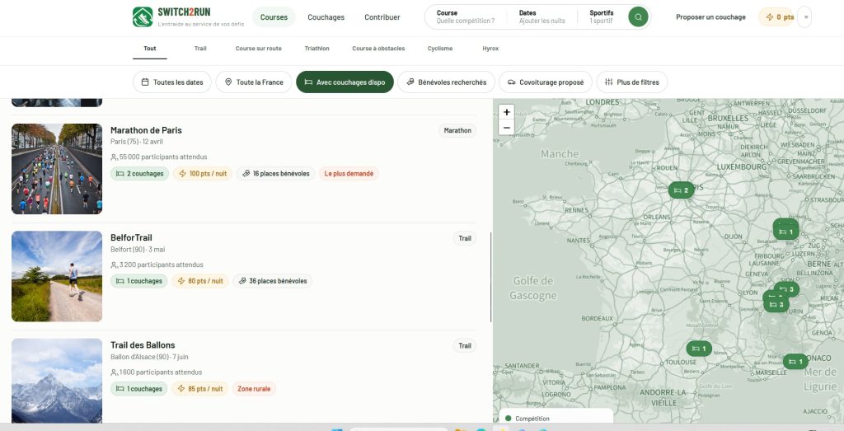Image resolution: width=844 pixels, height=431 pixels.
Task: Click the Marathon type tag
Action: (x=457, y=131)
